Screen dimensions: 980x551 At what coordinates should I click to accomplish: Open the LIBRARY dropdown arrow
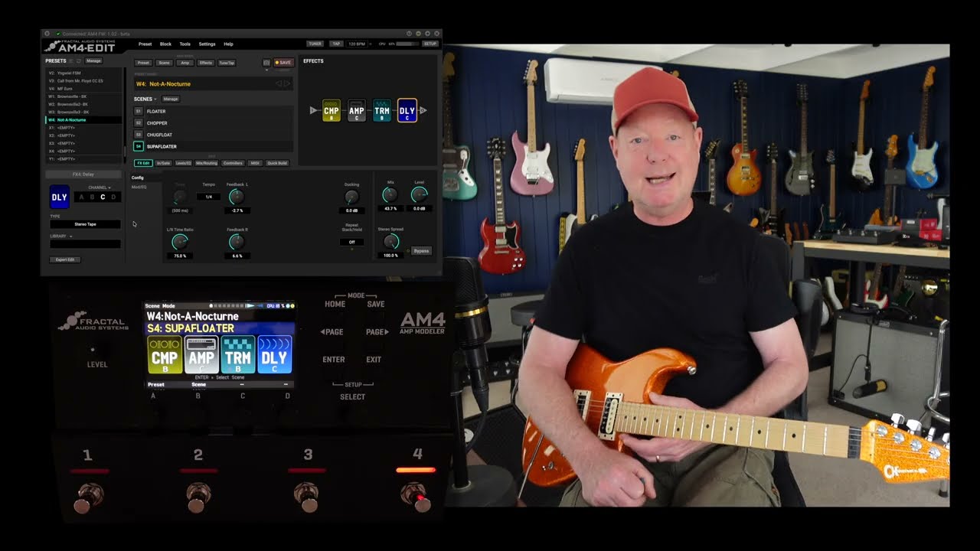(71, 236)
